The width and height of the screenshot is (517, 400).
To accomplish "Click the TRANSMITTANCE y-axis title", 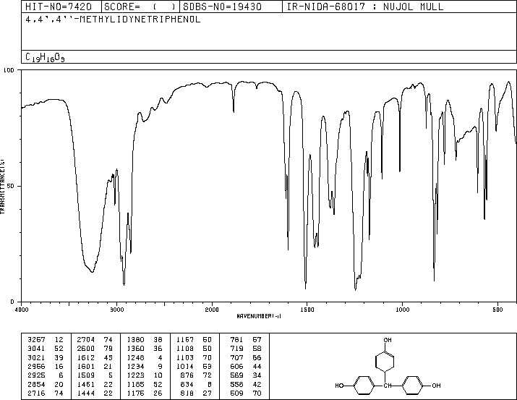I will (x=2, y=187).
